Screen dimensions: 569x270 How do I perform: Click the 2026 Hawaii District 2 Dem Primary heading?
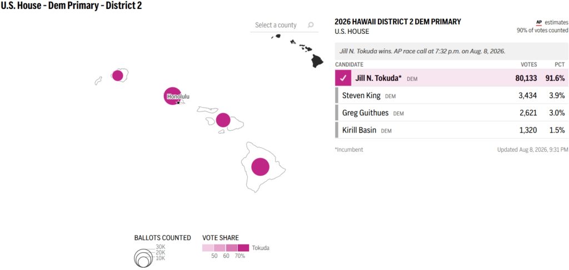[x=398, y=22]
